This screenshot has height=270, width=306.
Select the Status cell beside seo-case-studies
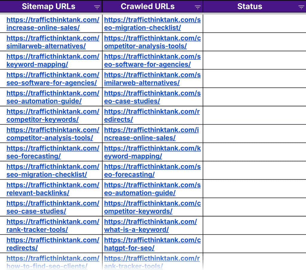point(254,207)
